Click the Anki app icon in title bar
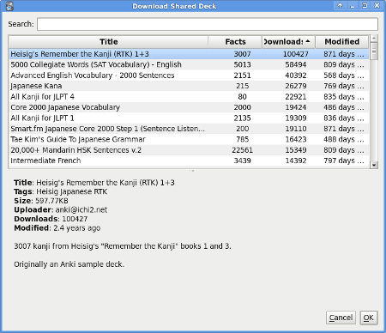The image size is (386, 333). pyautogui.click(x=9, y=6)
